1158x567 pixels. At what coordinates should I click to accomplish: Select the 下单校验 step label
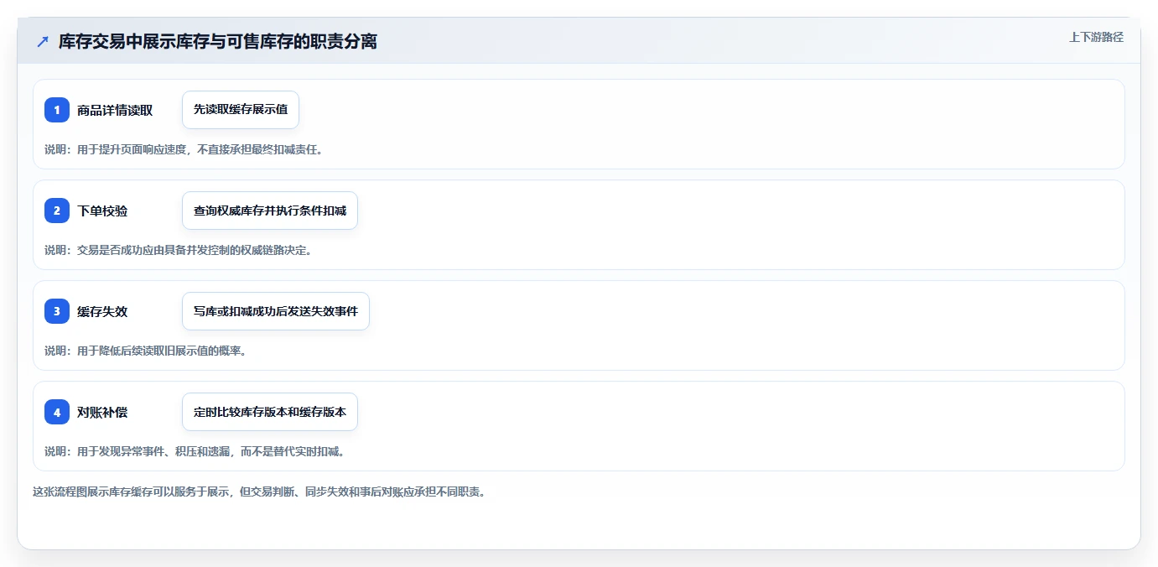click(x=102, y=211)
